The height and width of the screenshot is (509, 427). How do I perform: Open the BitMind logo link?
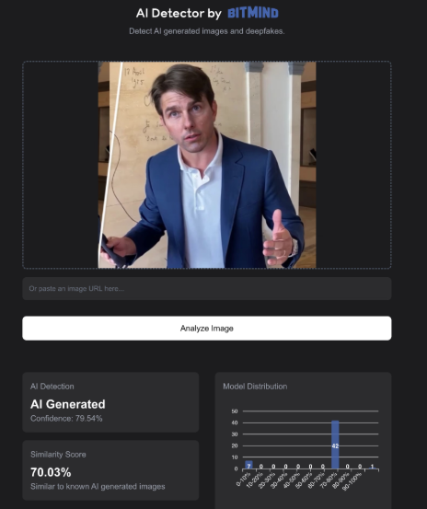pyautogui.click(x=253, y=13)
